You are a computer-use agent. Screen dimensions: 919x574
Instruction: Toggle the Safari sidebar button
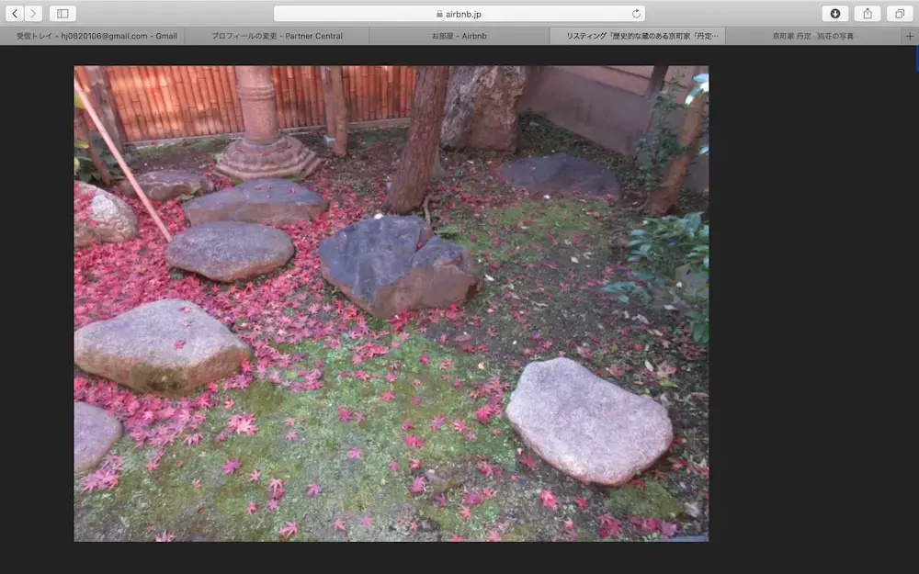click(x=62, y=14)
